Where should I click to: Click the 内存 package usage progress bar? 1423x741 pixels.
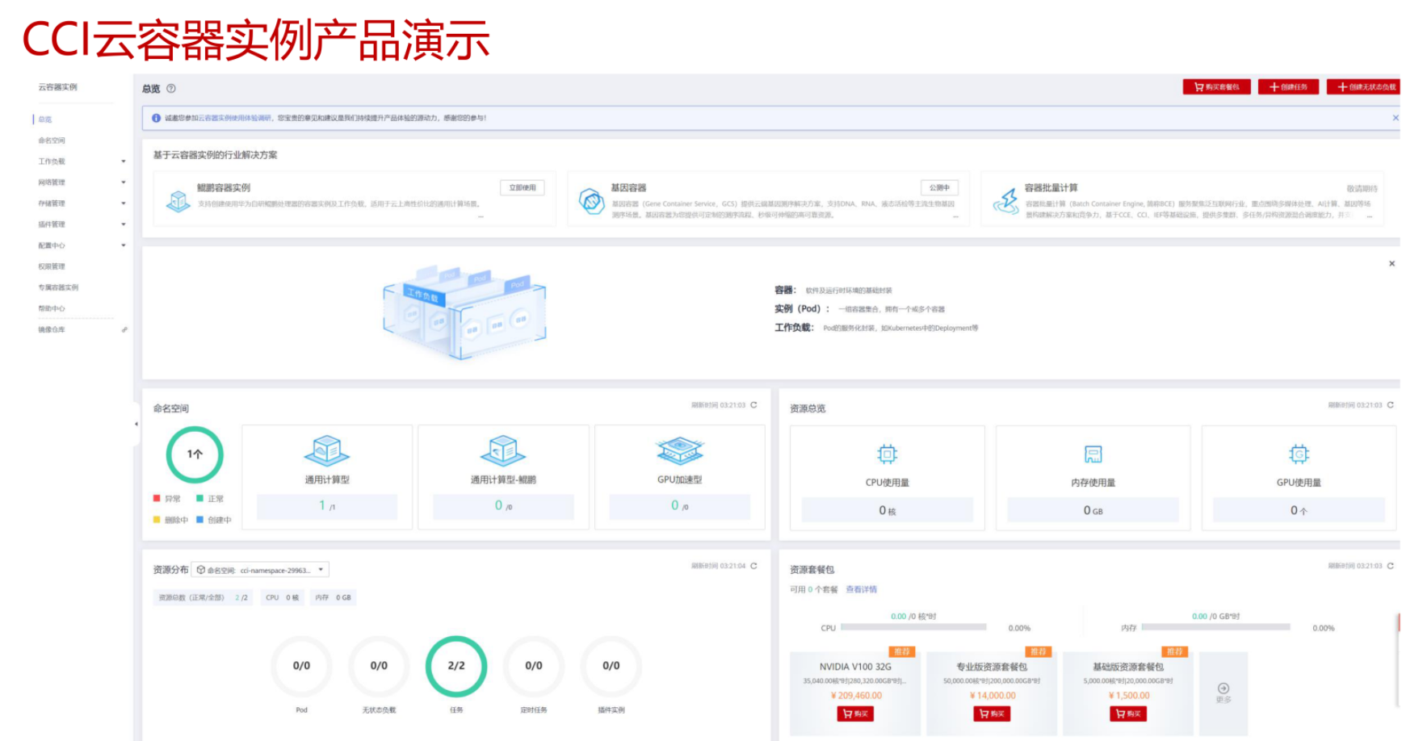[1215, 627]
